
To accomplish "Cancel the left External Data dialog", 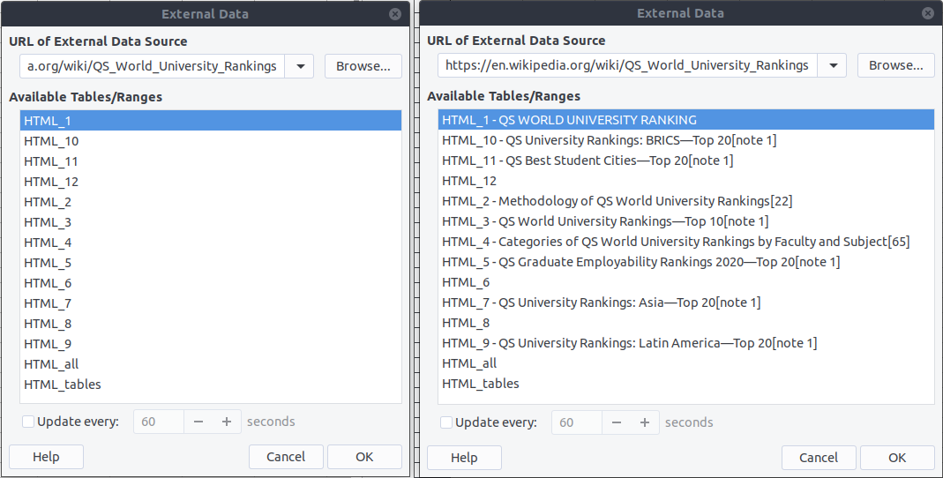I will tap(286, 457).
